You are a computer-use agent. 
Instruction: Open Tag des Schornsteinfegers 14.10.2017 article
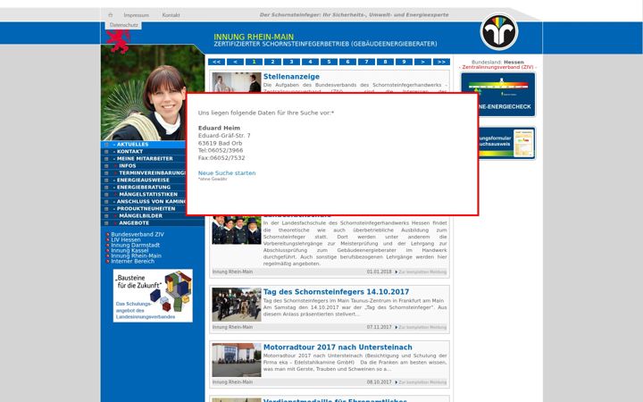click(x=336, y=292)
